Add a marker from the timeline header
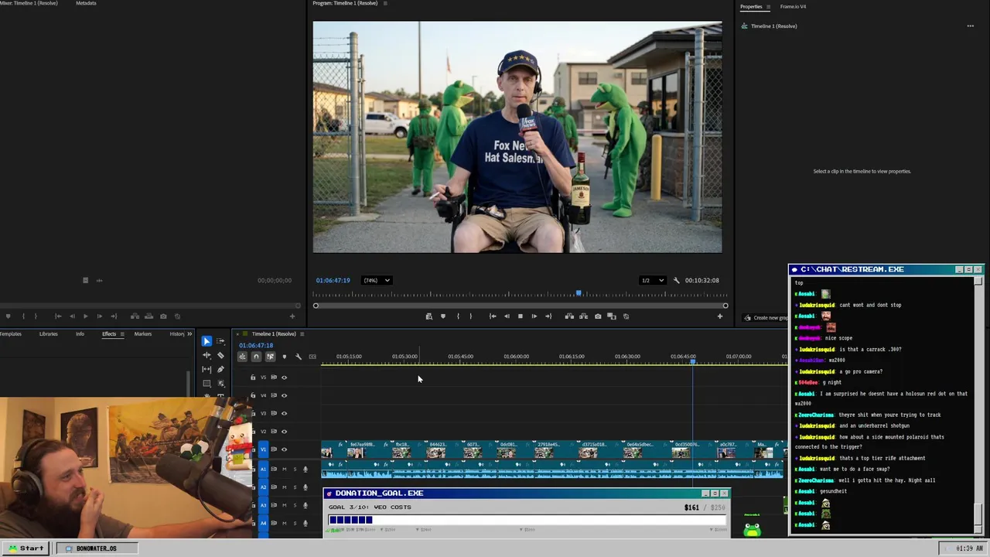 click(284, 357)
